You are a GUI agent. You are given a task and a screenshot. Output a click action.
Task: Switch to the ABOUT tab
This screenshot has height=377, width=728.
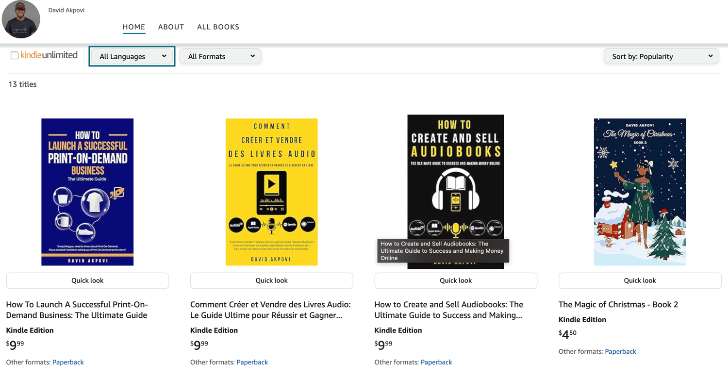click(171, 27)
